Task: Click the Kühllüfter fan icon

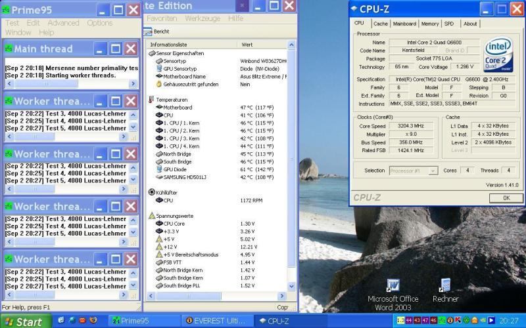Action: tap(152, 192)
